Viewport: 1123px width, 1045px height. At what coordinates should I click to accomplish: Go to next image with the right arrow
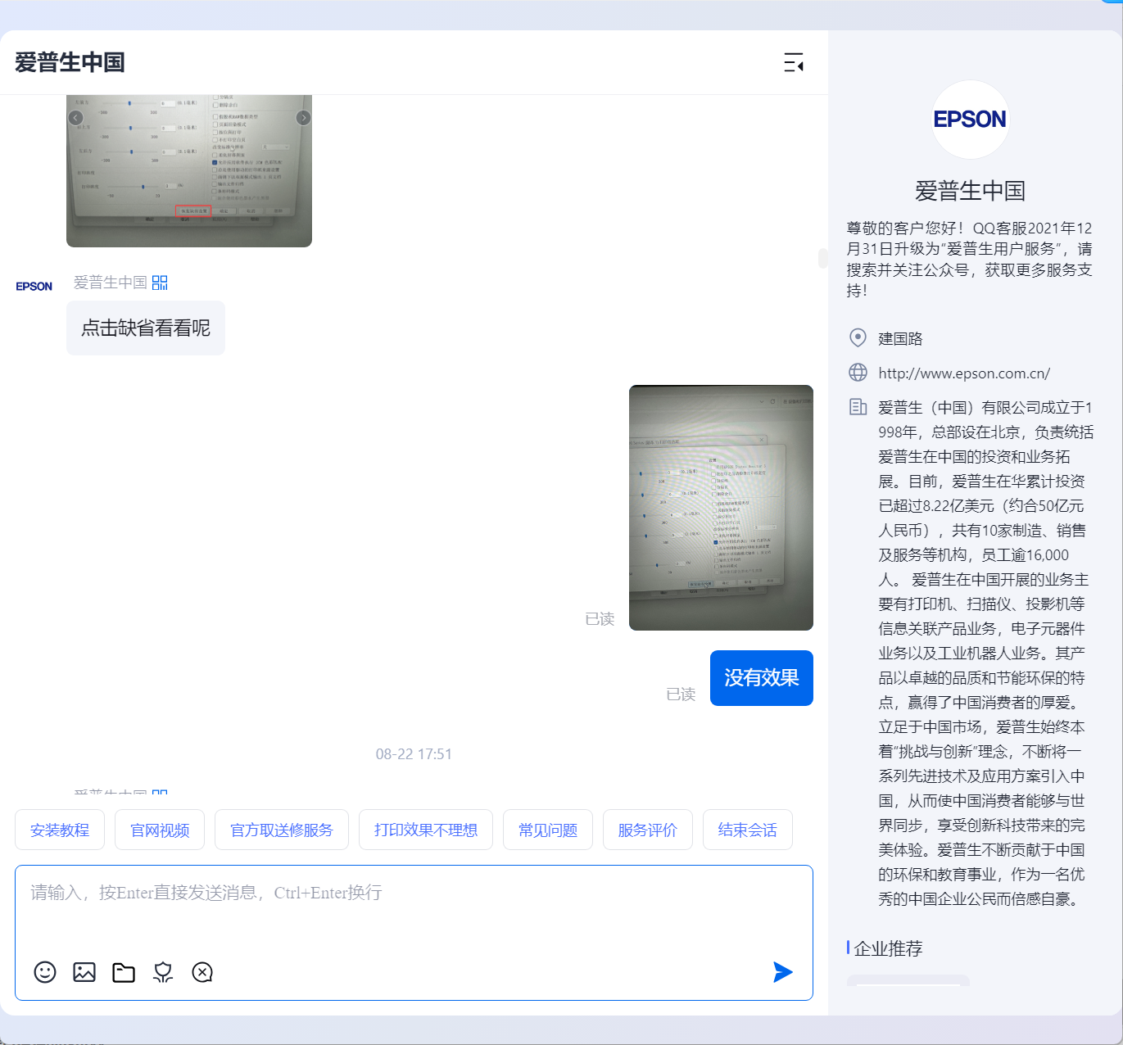tap(303, 118)
